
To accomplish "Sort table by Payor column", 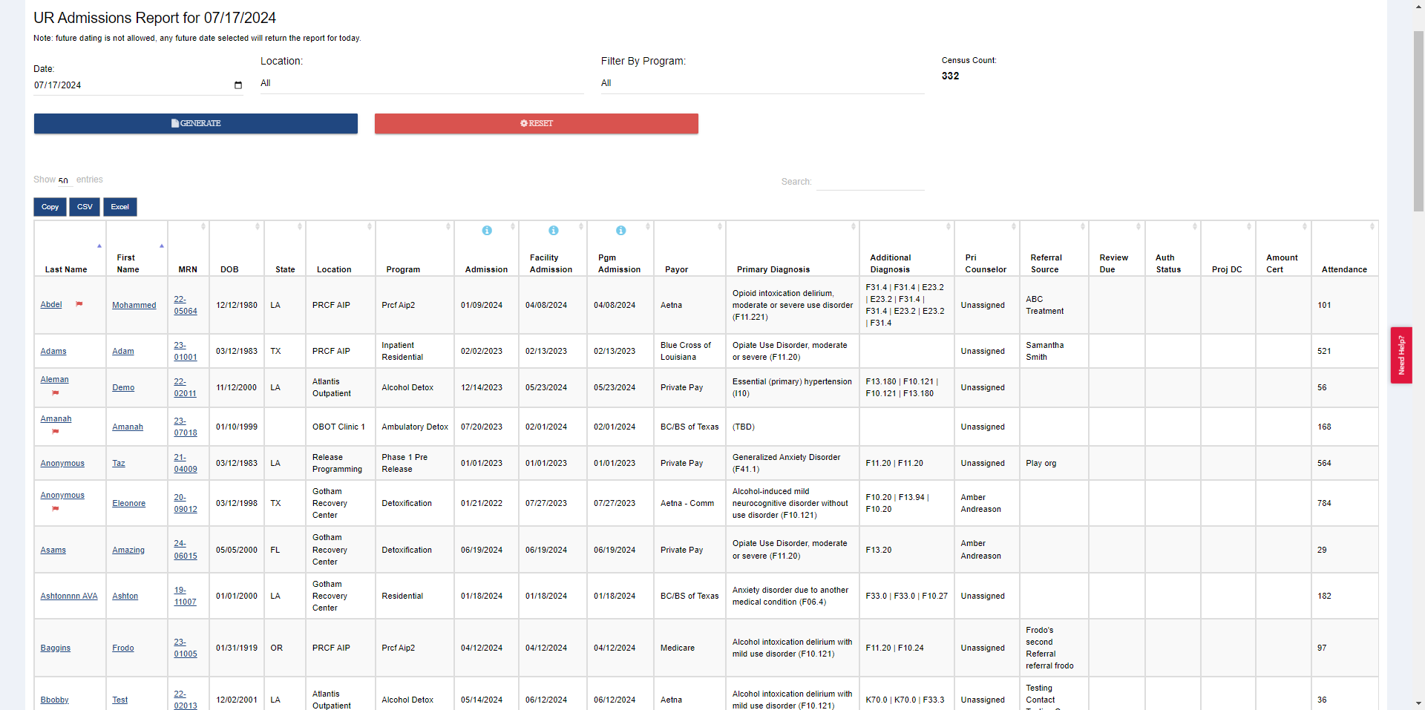I will pyautogui.click(x=689, y=249).
